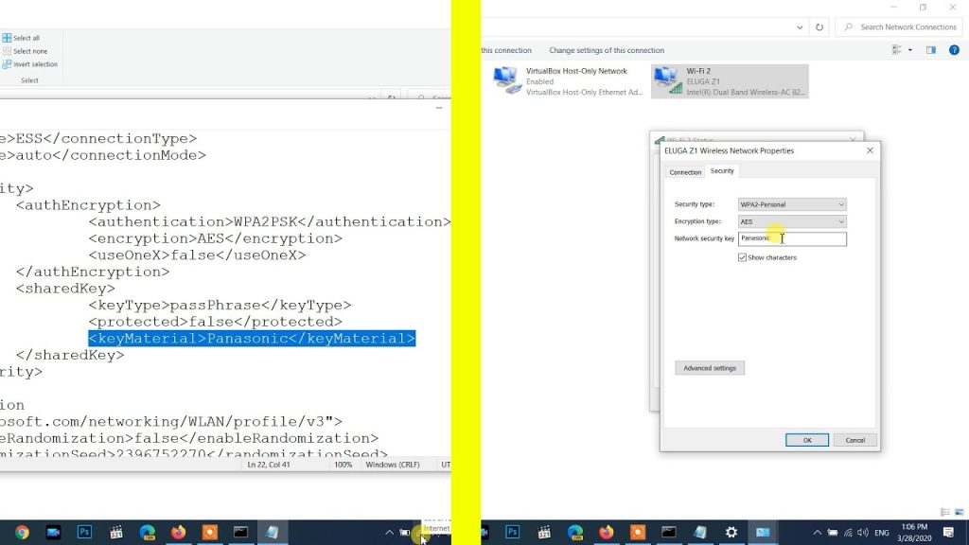
Task: Open Media Player Classic on left taskbar
Action: [115, 532]
